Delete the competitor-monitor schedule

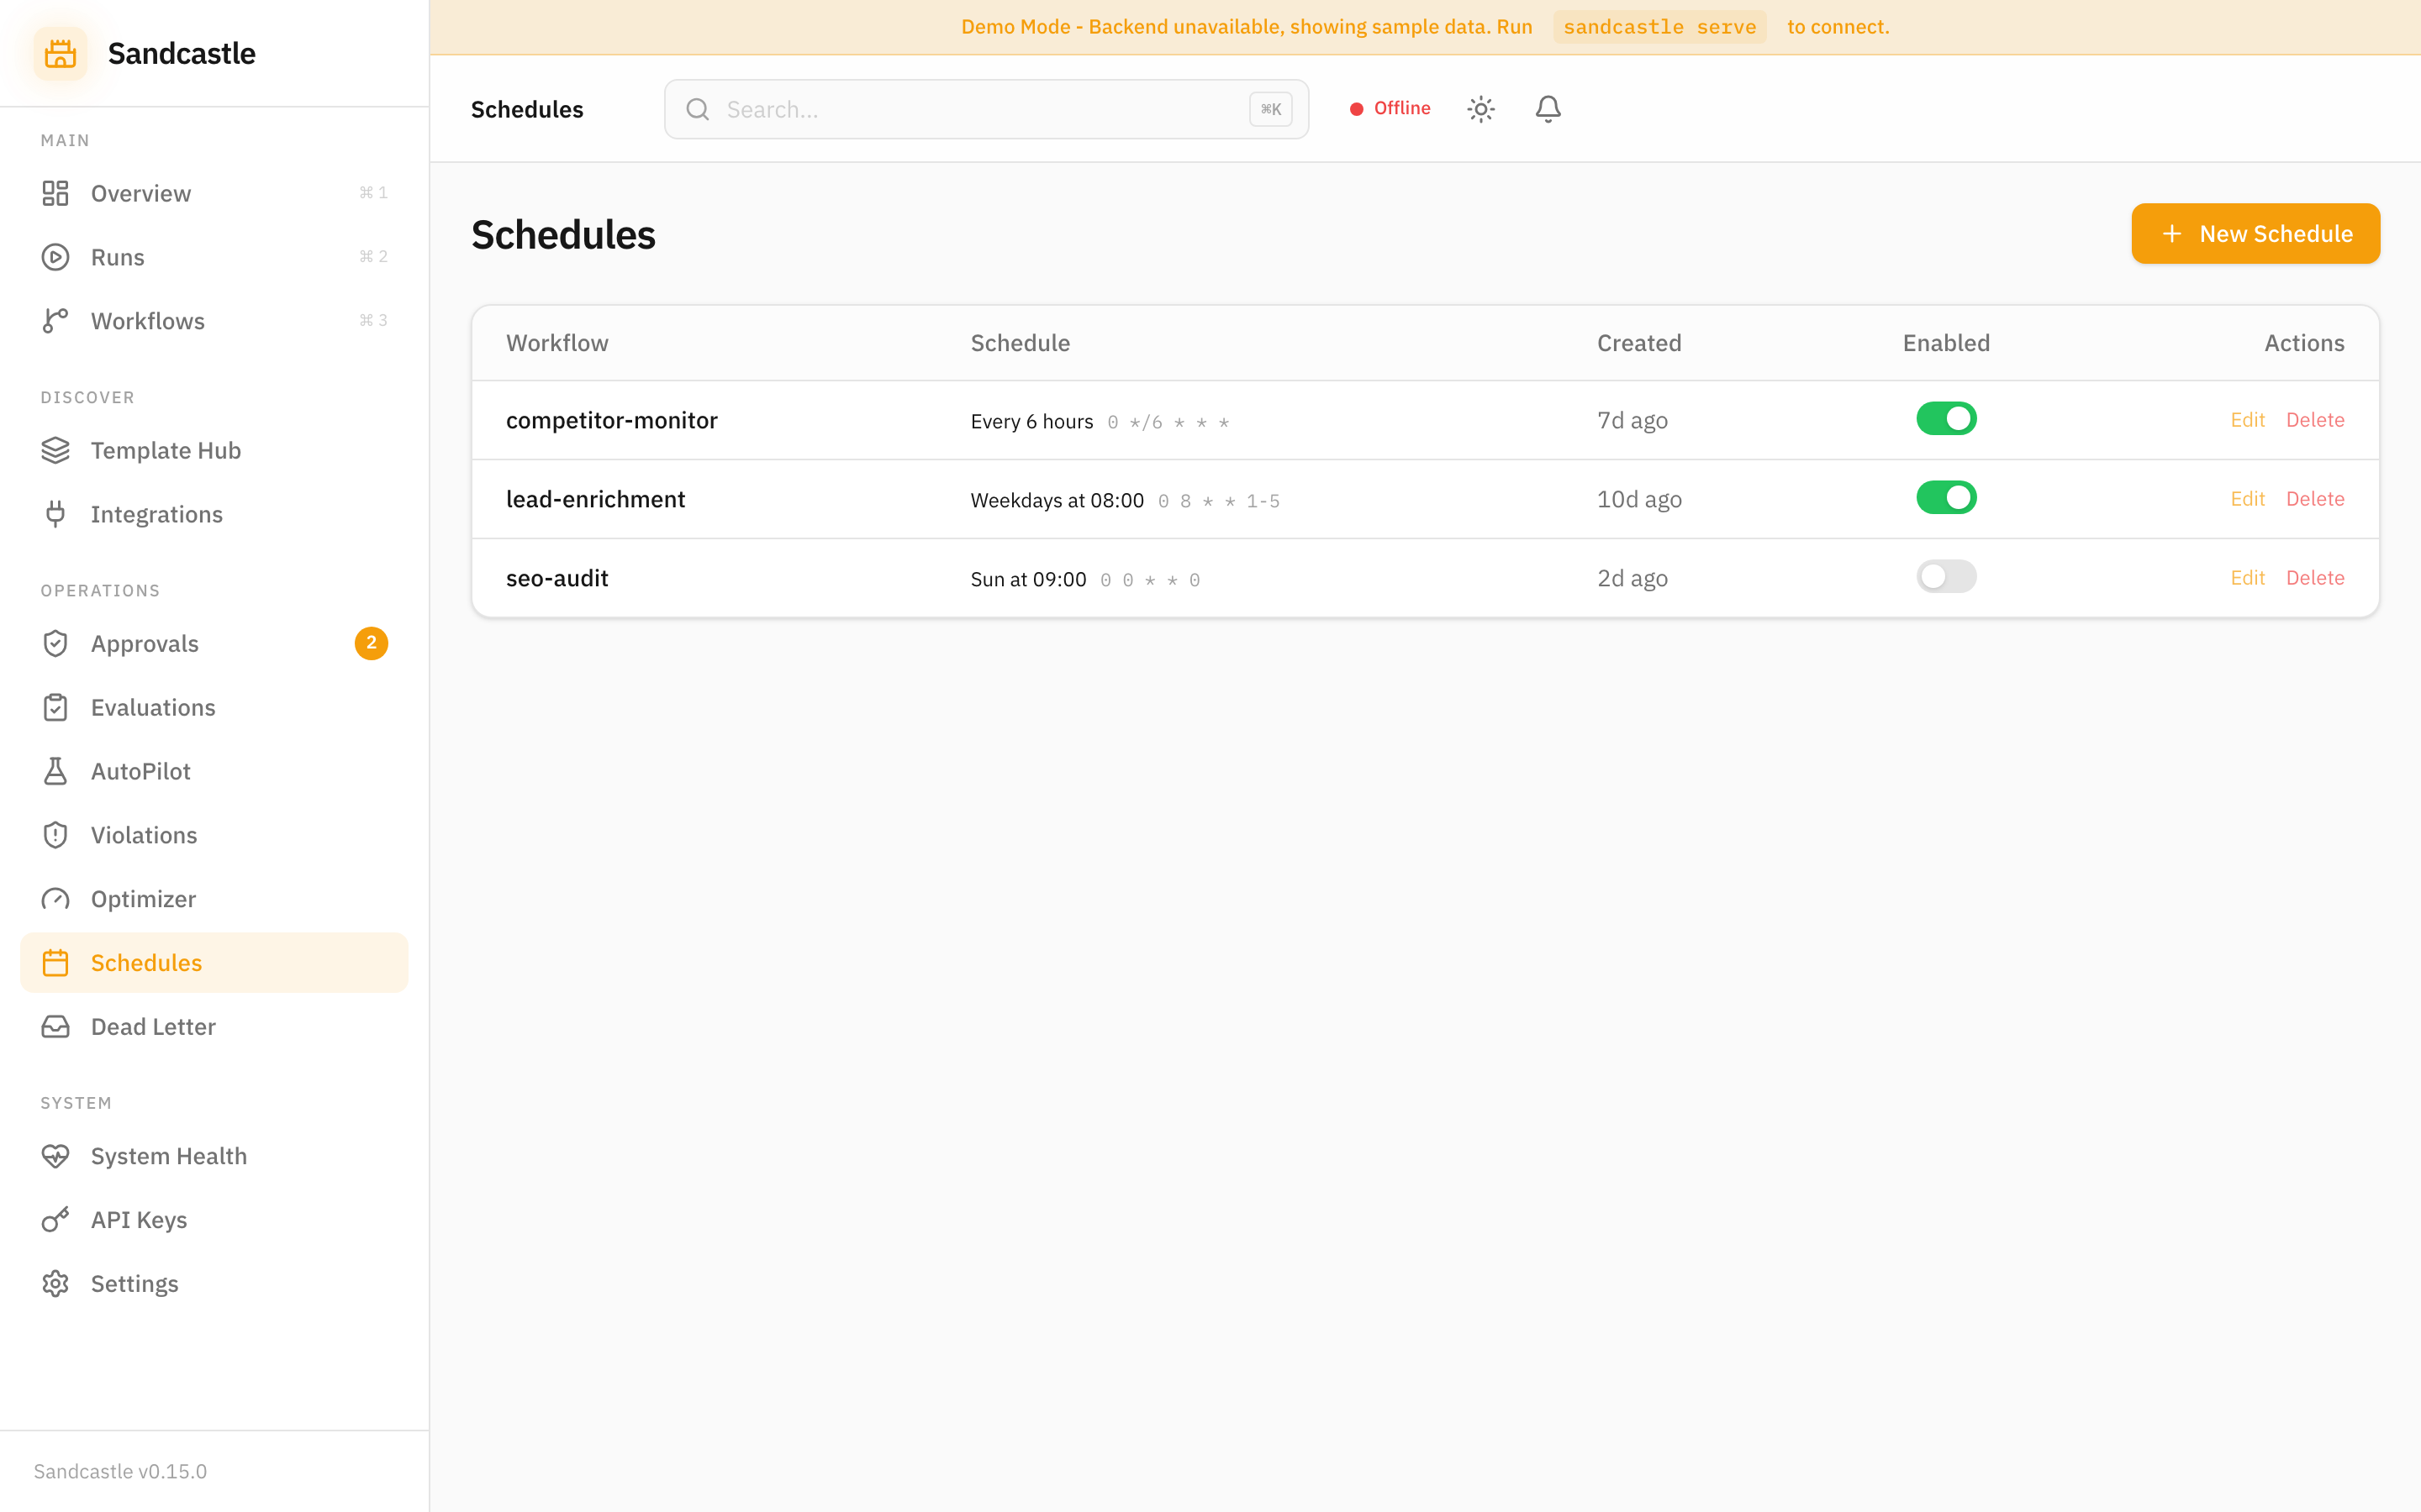tap(2315, 420)
